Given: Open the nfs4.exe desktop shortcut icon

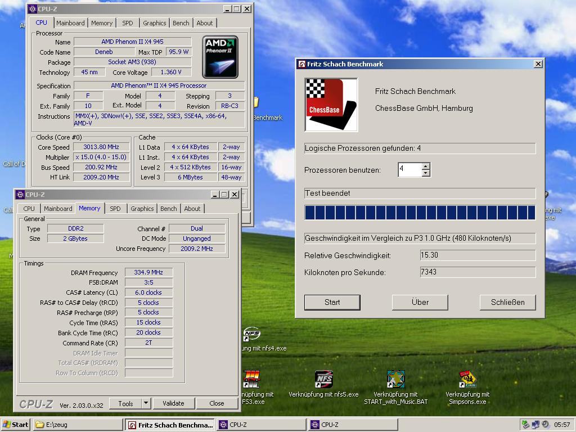Looking at the screenshot, I should [252, 334].
